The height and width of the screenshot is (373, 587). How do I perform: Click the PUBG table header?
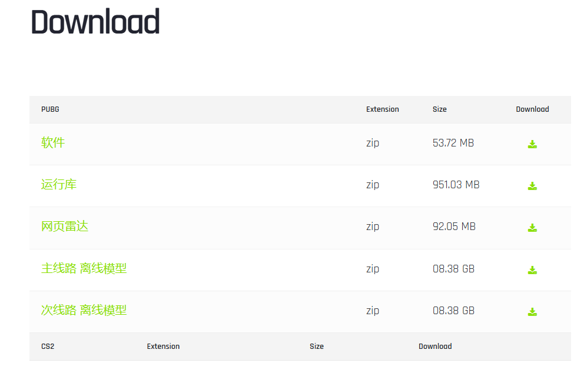(x=50, y=109)
